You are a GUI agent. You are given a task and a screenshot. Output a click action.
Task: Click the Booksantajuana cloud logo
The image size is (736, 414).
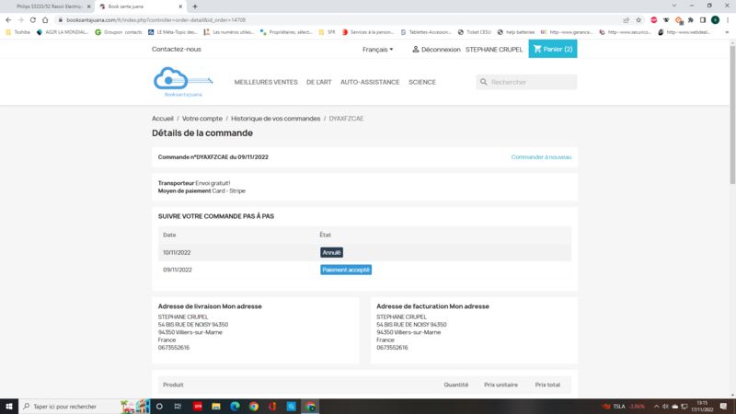click(183, 82)
